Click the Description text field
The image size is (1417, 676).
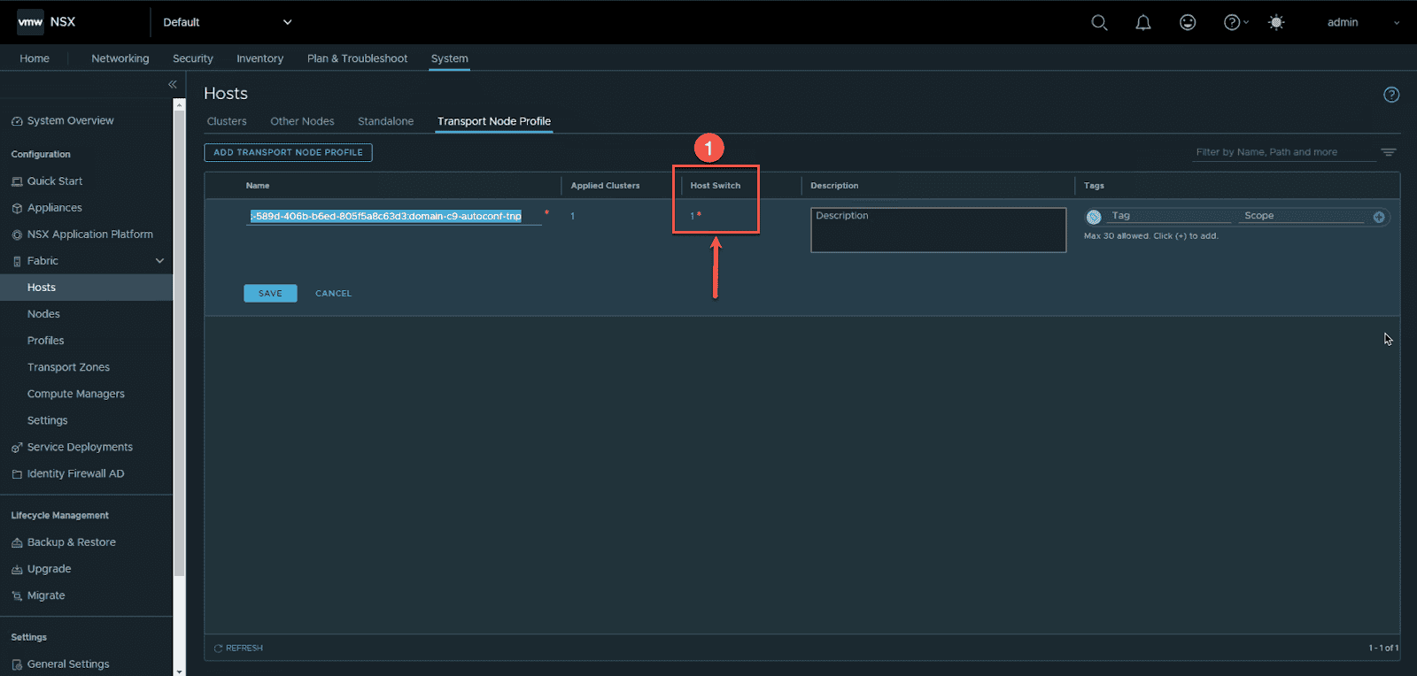(938, 230)
